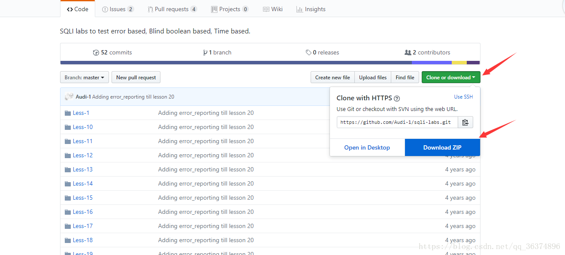Open the Less-11 folder
The height and width of the screenshot is (255, 565).
click(83, 141)
